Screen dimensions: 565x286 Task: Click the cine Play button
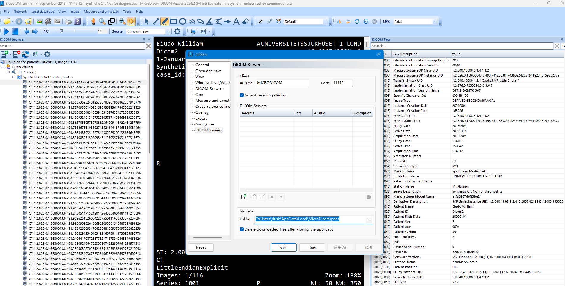coord(6,31)
